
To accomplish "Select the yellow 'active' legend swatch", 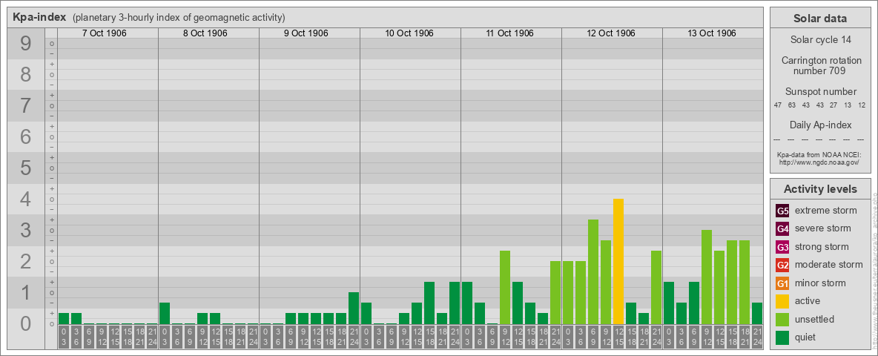I will pos(782,301).
